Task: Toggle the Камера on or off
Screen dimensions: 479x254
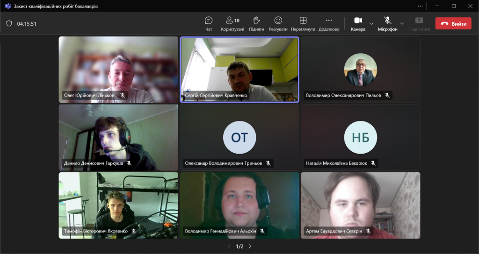Action: click(358, 24)
